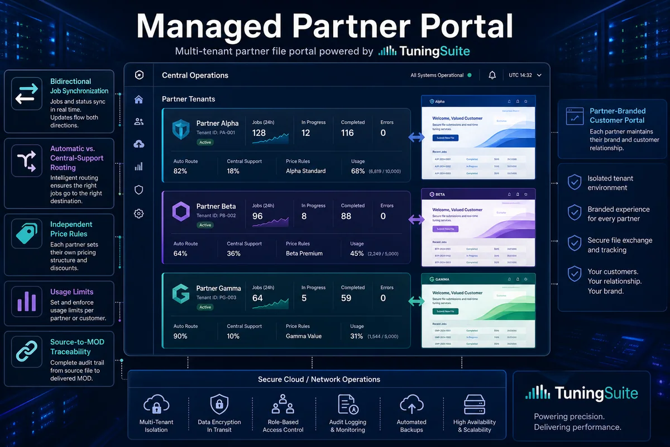Click the Partner Alpha jobs sparkline chart
Image resolution: width=670 pixels, height=447 pixels.
click(270, 137)
